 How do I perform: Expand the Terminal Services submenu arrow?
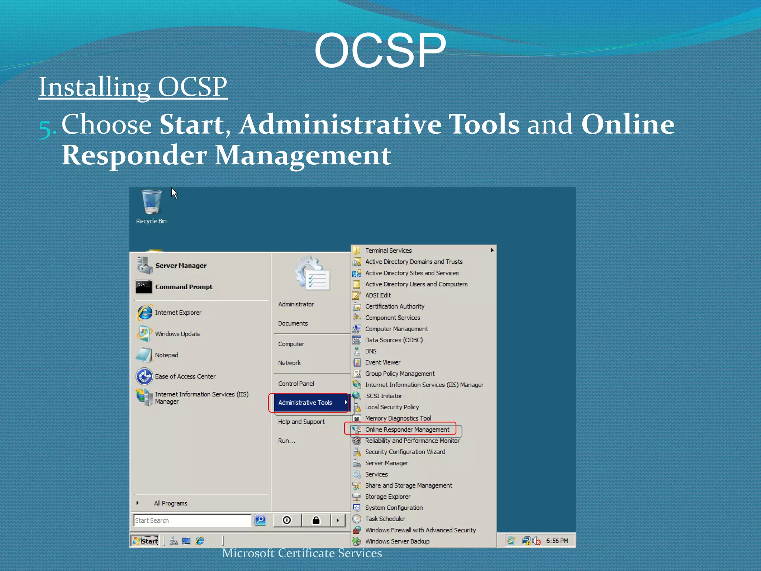coord(492,250)
